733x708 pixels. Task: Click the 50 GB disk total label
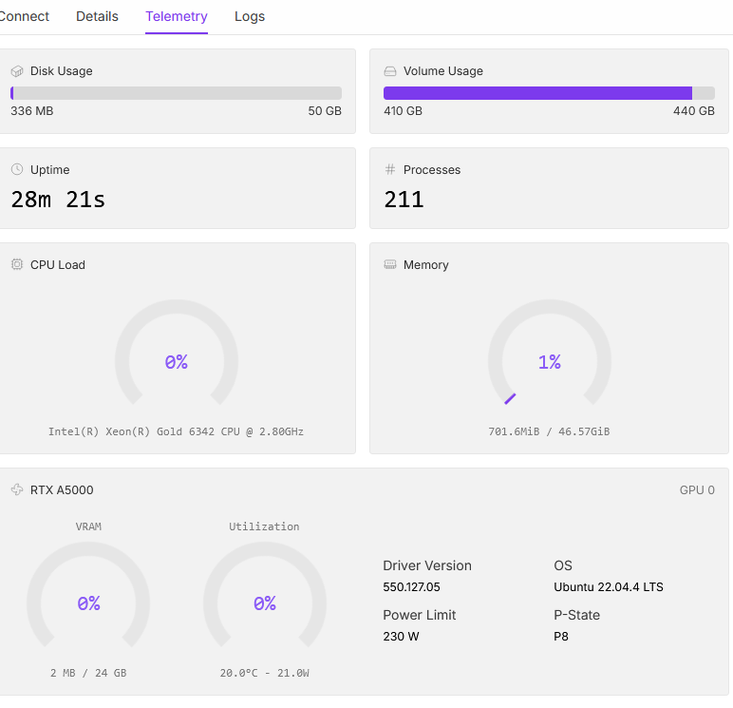[325, 111]
